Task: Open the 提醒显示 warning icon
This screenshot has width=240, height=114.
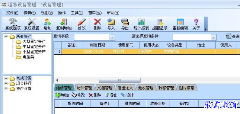Action: 160,24
